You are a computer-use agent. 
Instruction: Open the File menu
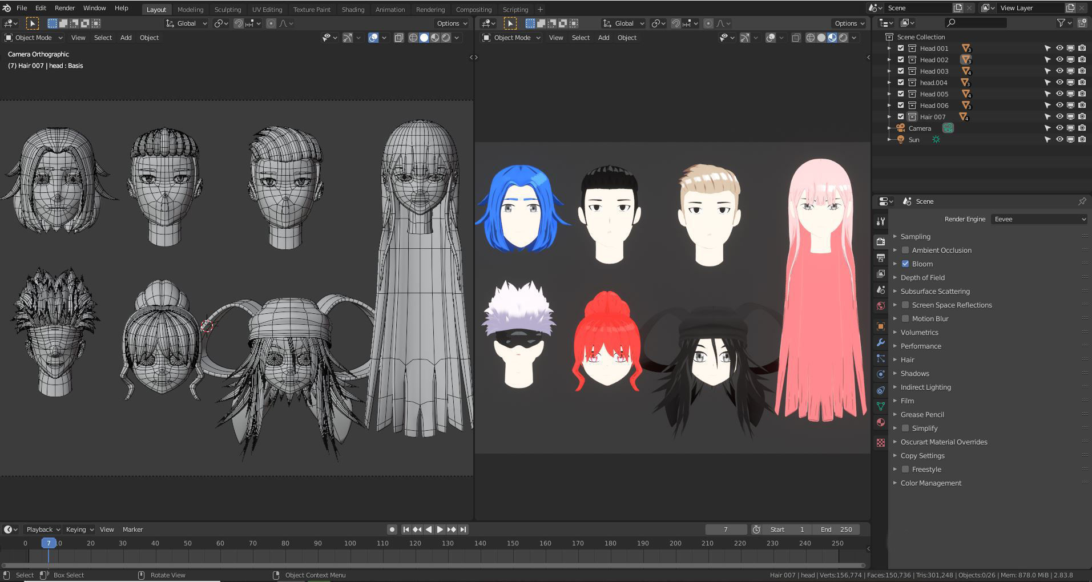(x=22, y=8)
